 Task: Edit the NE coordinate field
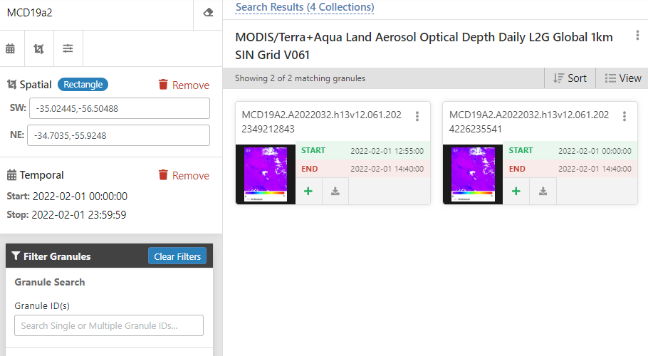119,135
